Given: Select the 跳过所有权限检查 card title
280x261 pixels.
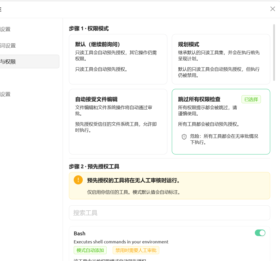Looking at the screenshot, I should 199,99.
